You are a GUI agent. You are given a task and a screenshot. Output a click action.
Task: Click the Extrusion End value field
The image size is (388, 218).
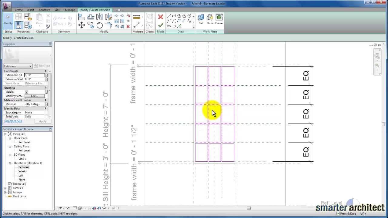[34, 75]
